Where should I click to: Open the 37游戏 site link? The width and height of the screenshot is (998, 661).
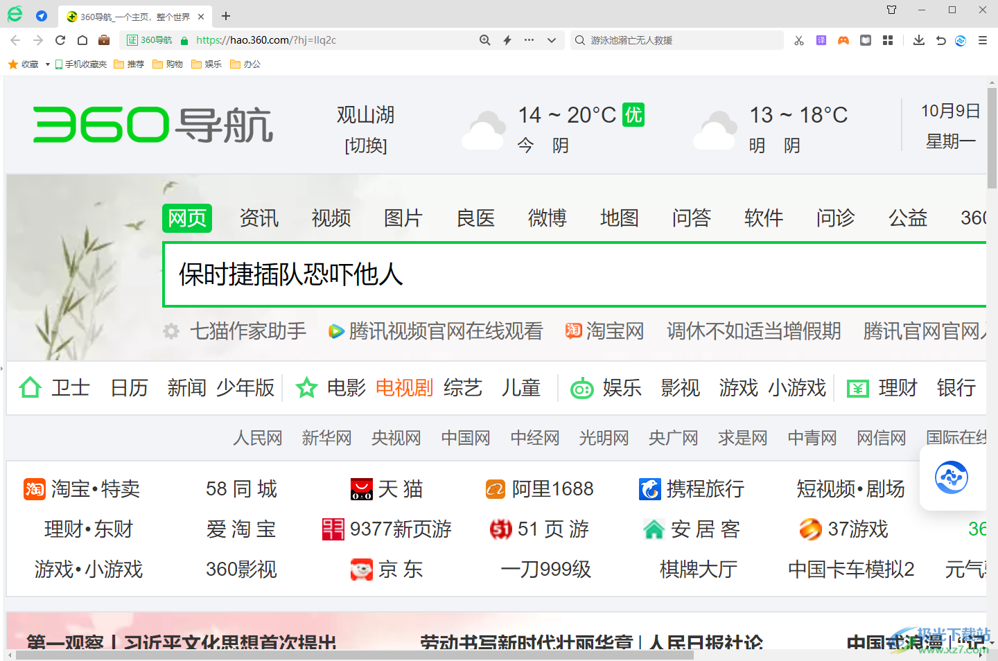pos(843,529)
